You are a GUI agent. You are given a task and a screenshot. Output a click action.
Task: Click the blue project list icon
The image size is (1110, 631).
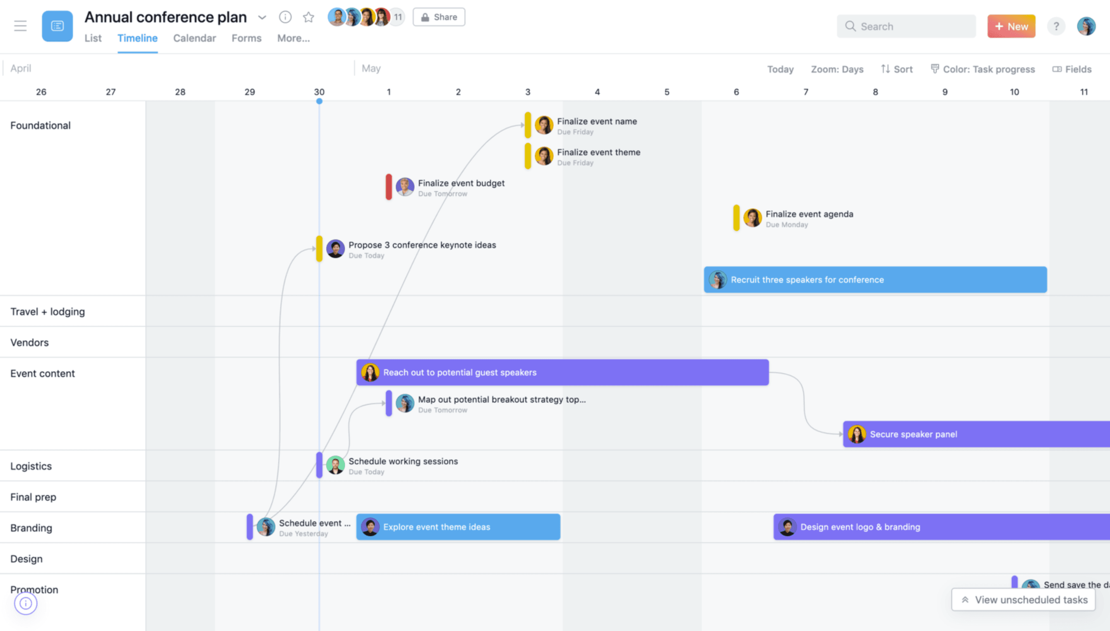click(57, 26)
